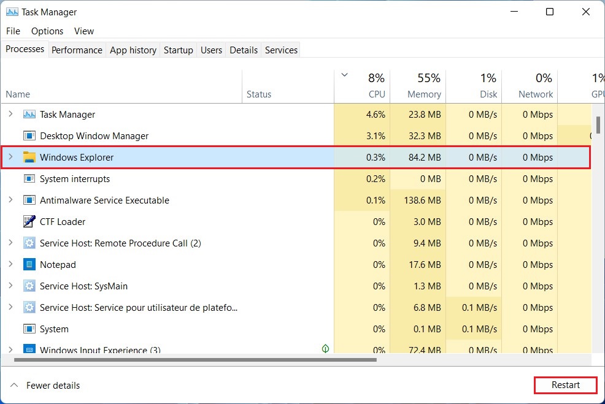605x404 pixels.
Task: Expand the Notepad process row
Action: pyautogui.click(x=11, y=264)
